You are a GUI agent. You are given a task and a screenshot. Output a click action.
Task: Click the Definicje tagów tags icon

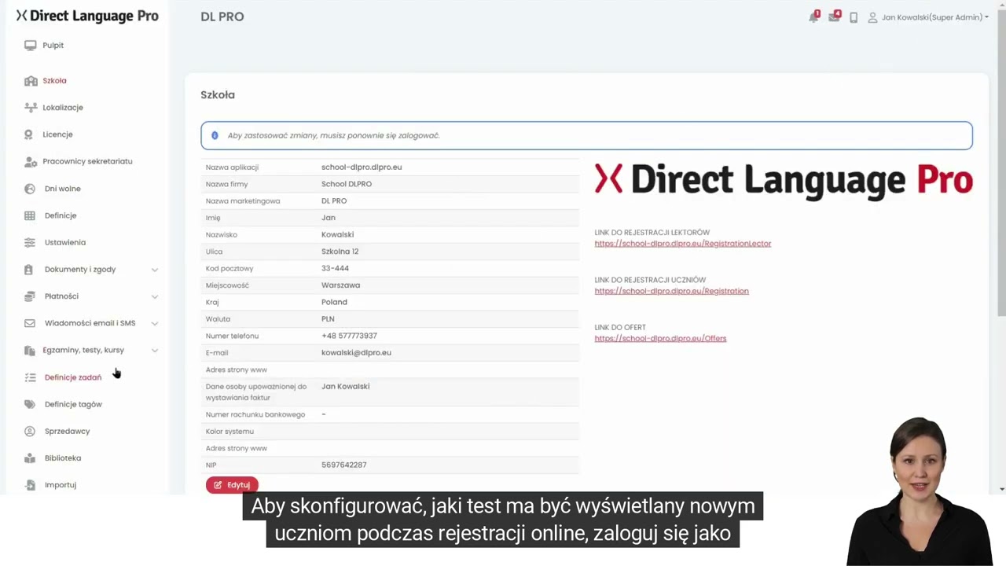click(x=30, y=404)
